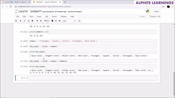
Task: Bookmark this page star icon
Action: pos(163,7)
